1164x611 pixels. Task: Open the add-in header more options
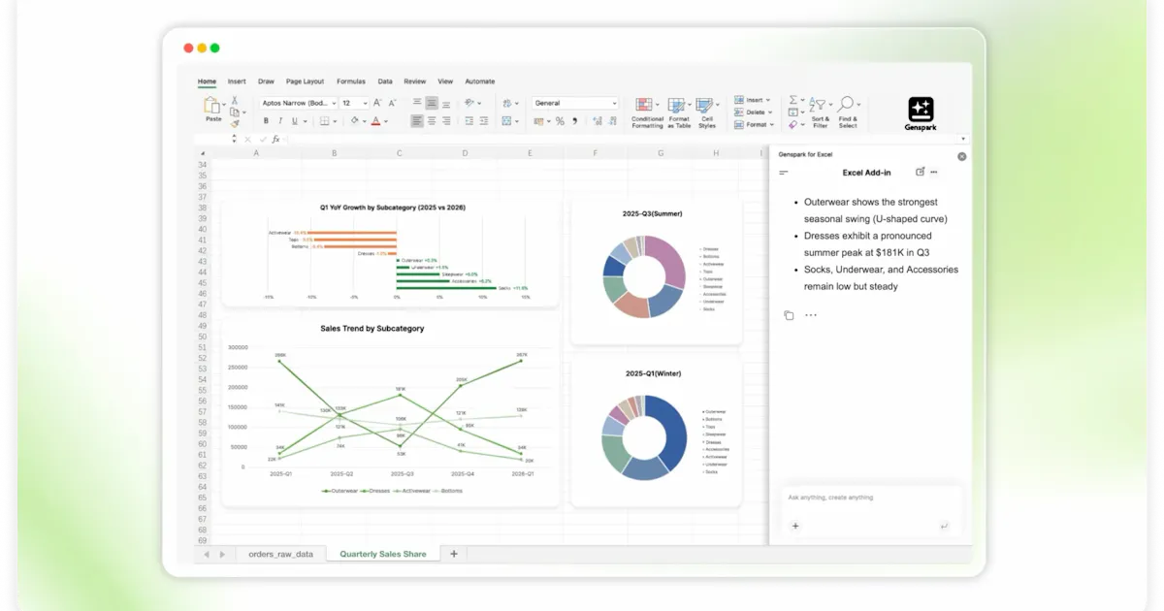(934, 172)
